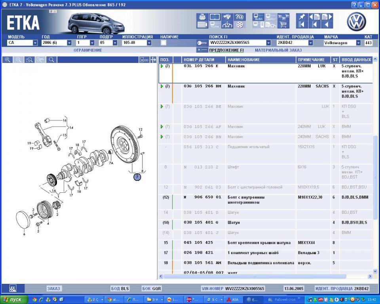Click the information person icon
This screenshot has height=304, width=380.
[x=227, y=25]
